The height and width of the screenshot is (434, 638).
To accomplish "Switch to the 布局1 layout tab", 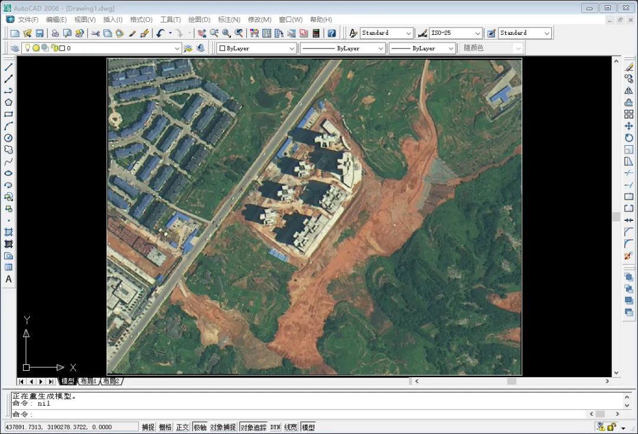I will [88, 381].
